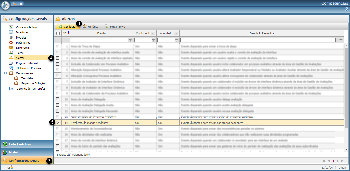
Task: Go to the previous page of results
Action: [329, 161]
